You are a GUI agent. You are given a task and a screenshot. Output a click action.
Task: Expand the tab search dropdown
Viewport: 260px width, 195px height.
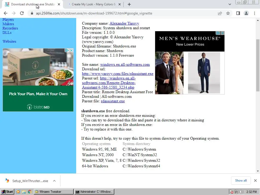[x=230, y=4]
